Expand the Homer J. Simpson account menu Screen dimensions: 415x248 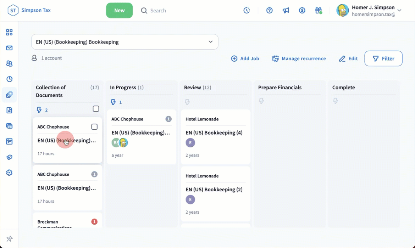click(x=399, y=11)
